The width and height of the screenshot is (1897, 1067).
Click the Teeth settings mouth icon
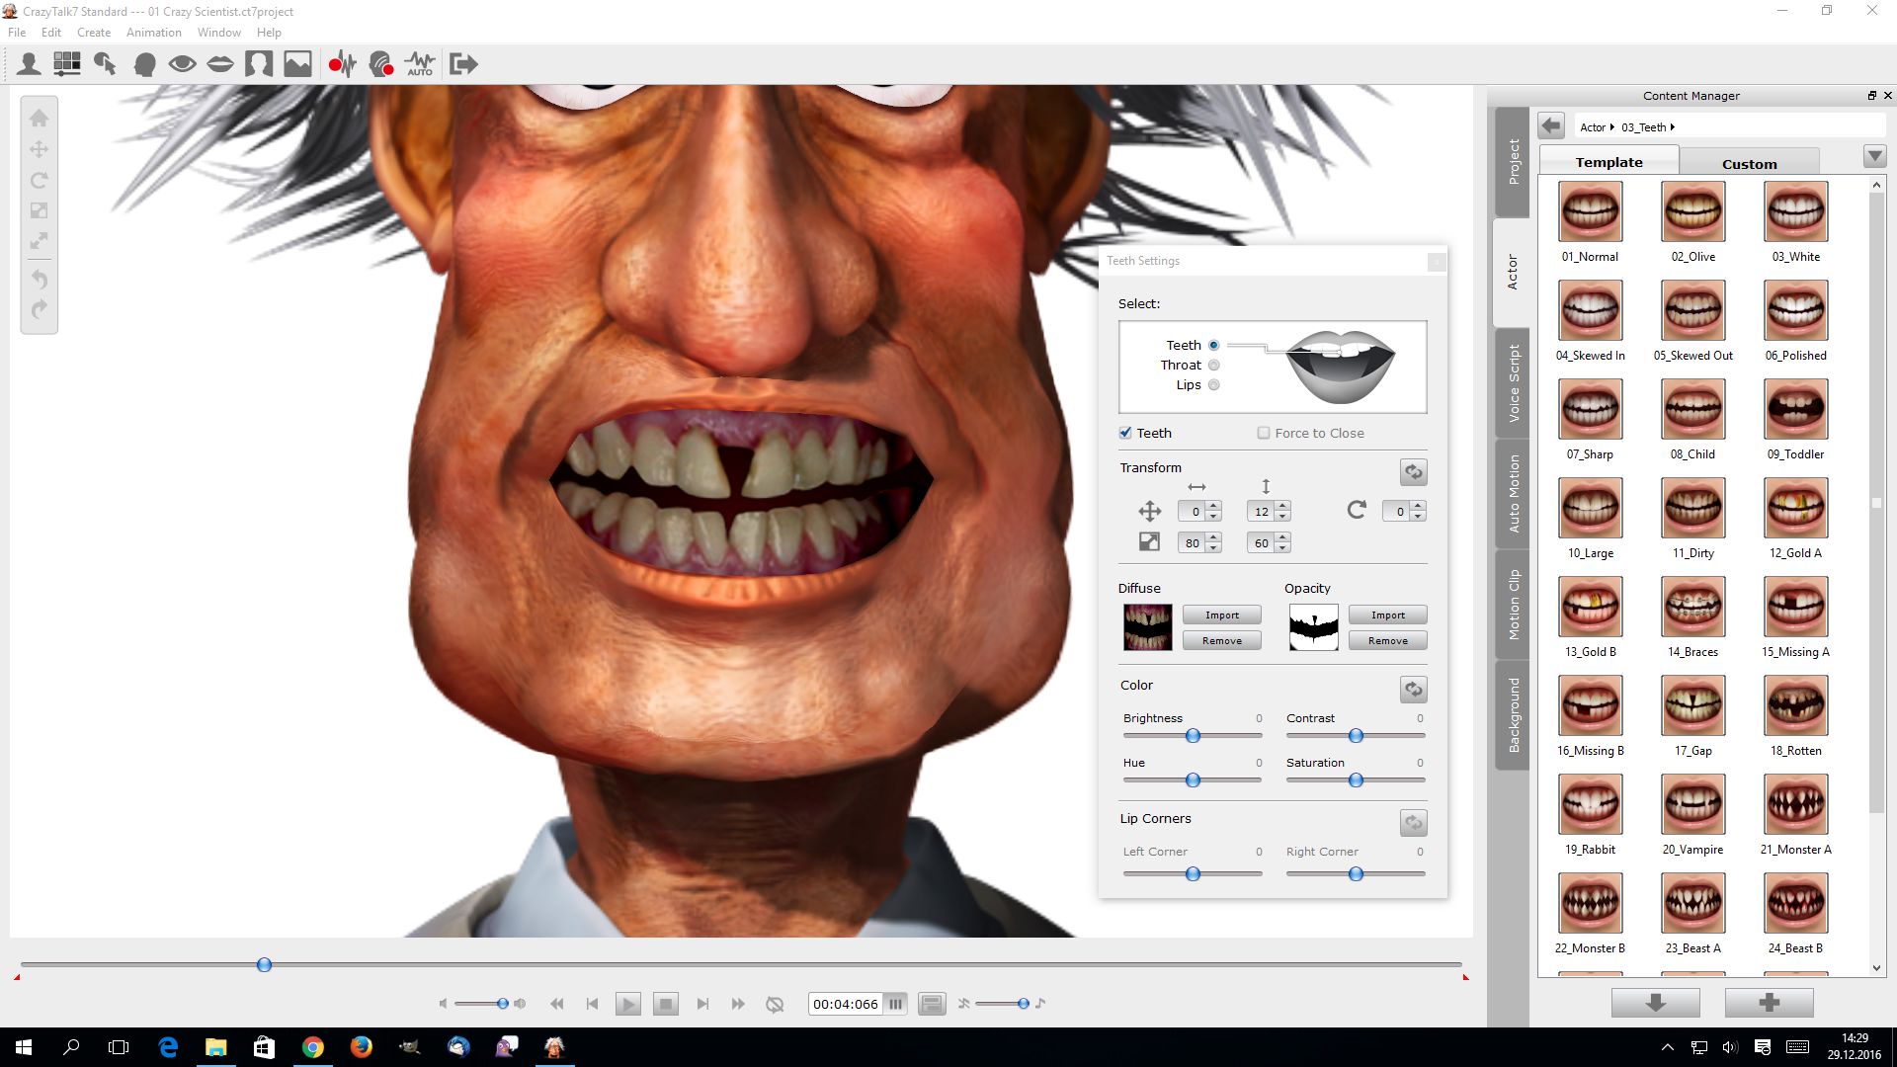tap(220, 64)
